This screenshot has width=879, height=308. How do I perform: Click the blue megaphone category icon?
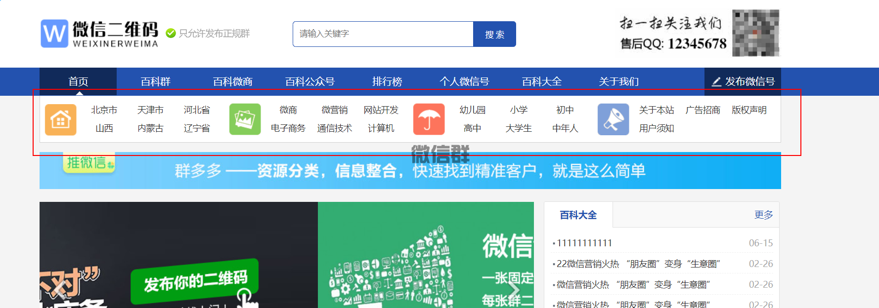613,119
